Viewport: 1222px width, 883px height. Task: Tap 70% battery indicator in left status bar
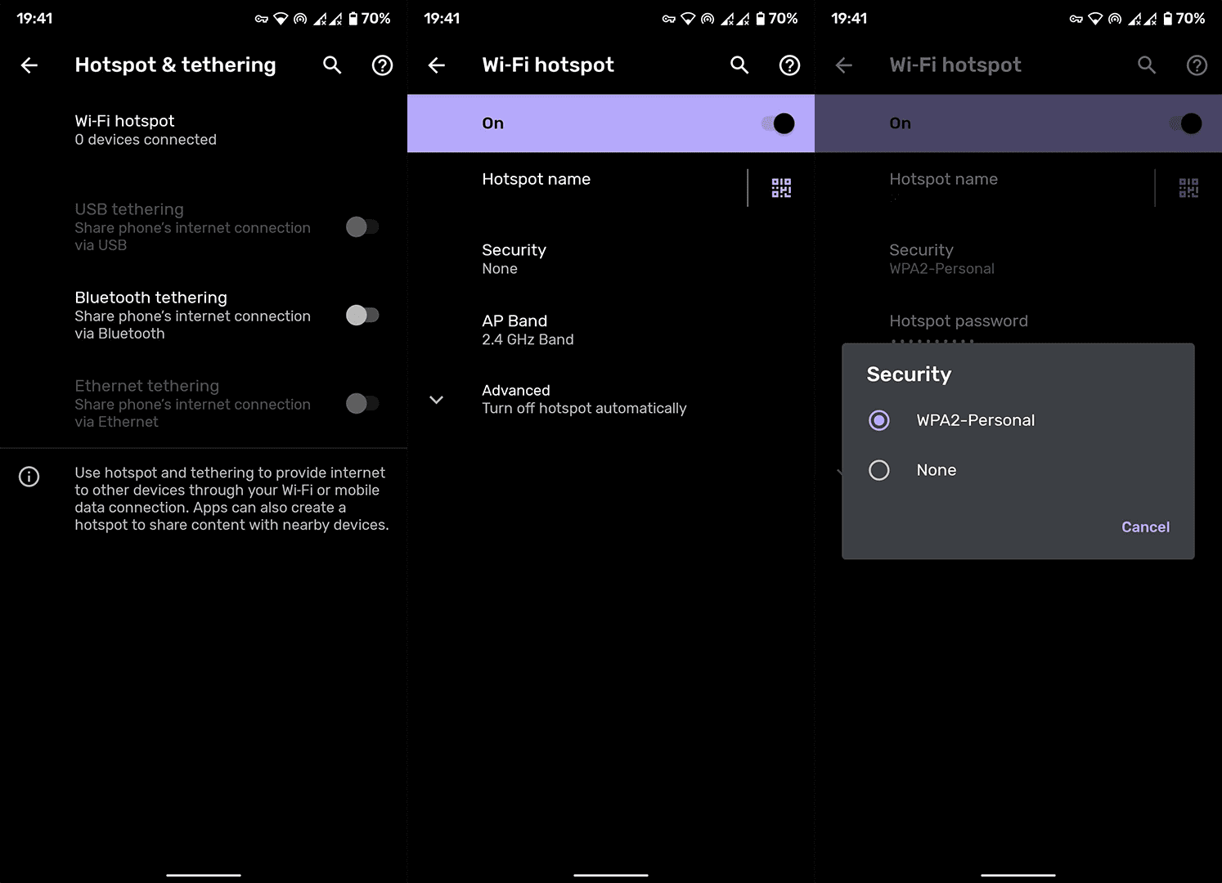[370, 18]
